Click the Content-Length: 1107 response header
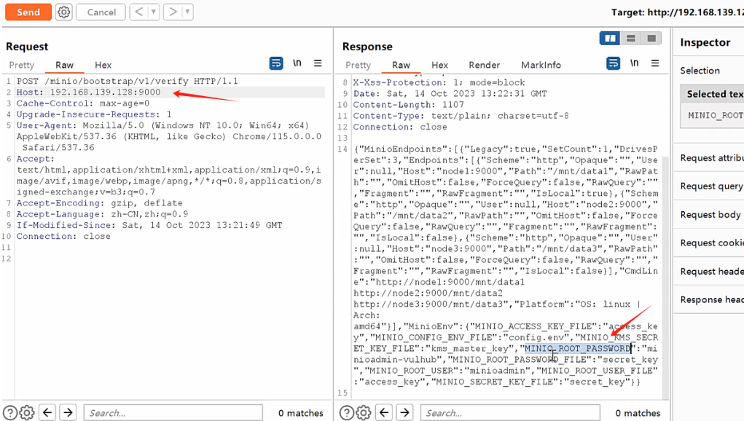Screen dimensions: 744x421 click(408, 104)
